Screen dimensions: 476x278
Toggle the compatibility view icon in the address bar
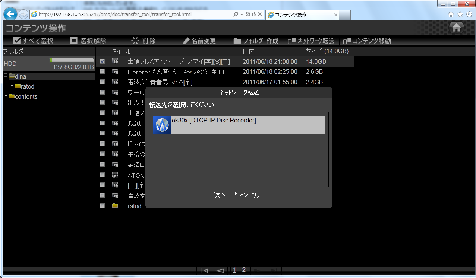248,15
